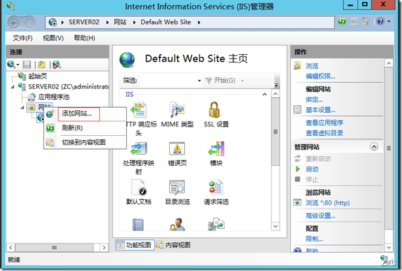Open the SSL 设置 padlock icon
The image size is (402, 271).
click(214, 110)
